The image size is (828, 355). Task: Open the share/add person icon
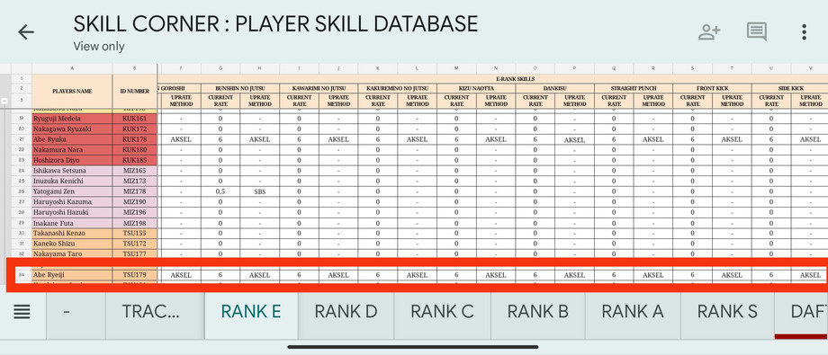click(708, 31)
